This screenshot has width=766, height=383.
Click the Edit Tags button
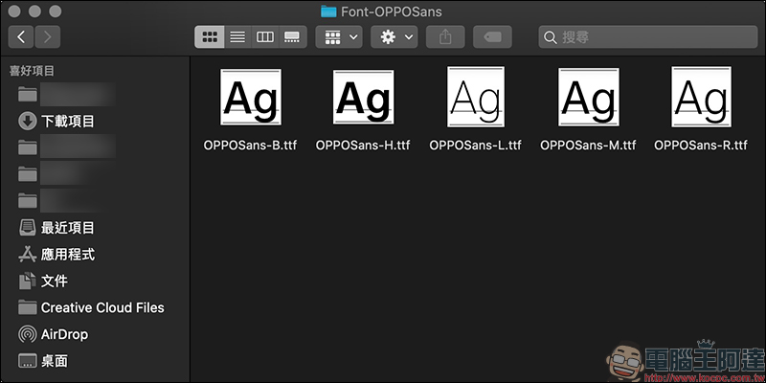(x=492, y=37)
